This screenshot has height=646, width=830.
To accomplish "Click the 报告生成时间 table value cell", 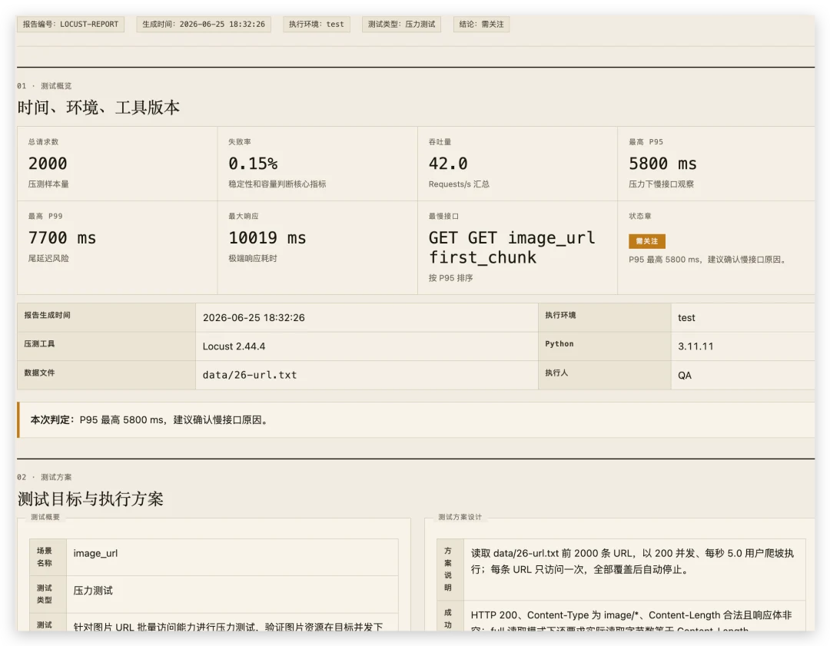I will [x=367, y=317].
